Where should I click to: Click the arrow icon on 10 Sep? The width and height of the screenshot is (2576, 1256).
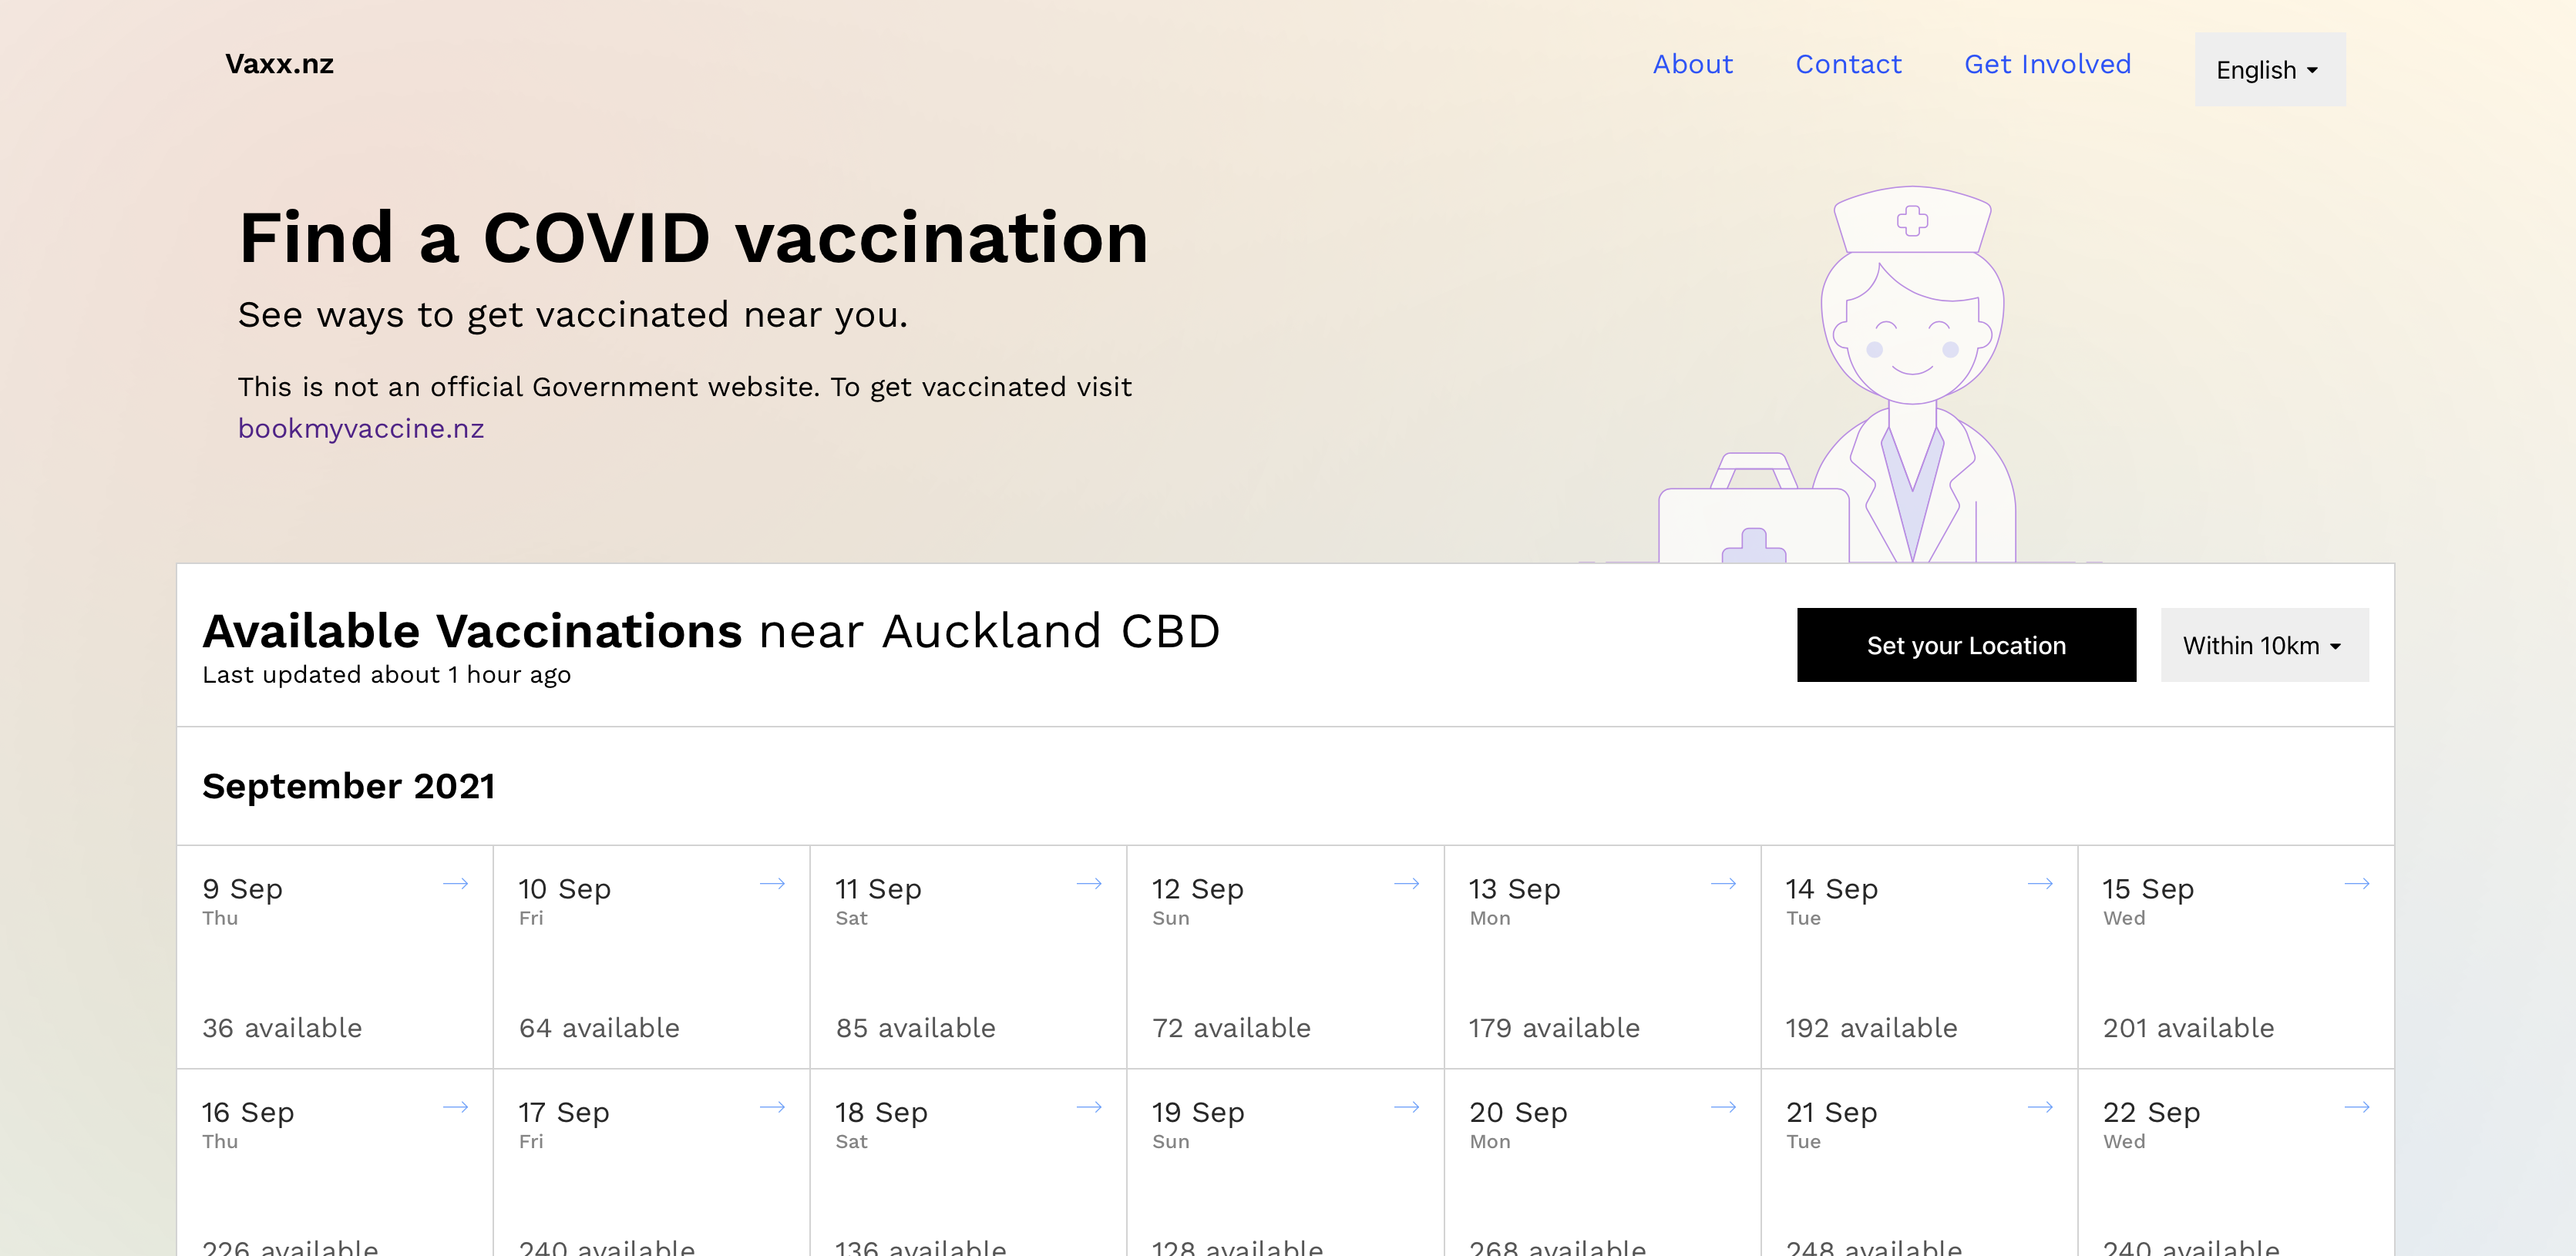tap(772, 884)
